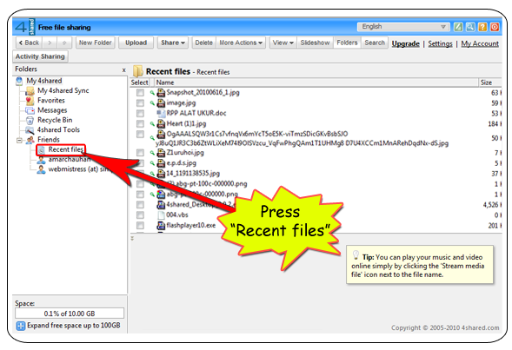512x350 pixels.
Task: Click the Upload button
Action: (136, 43)
